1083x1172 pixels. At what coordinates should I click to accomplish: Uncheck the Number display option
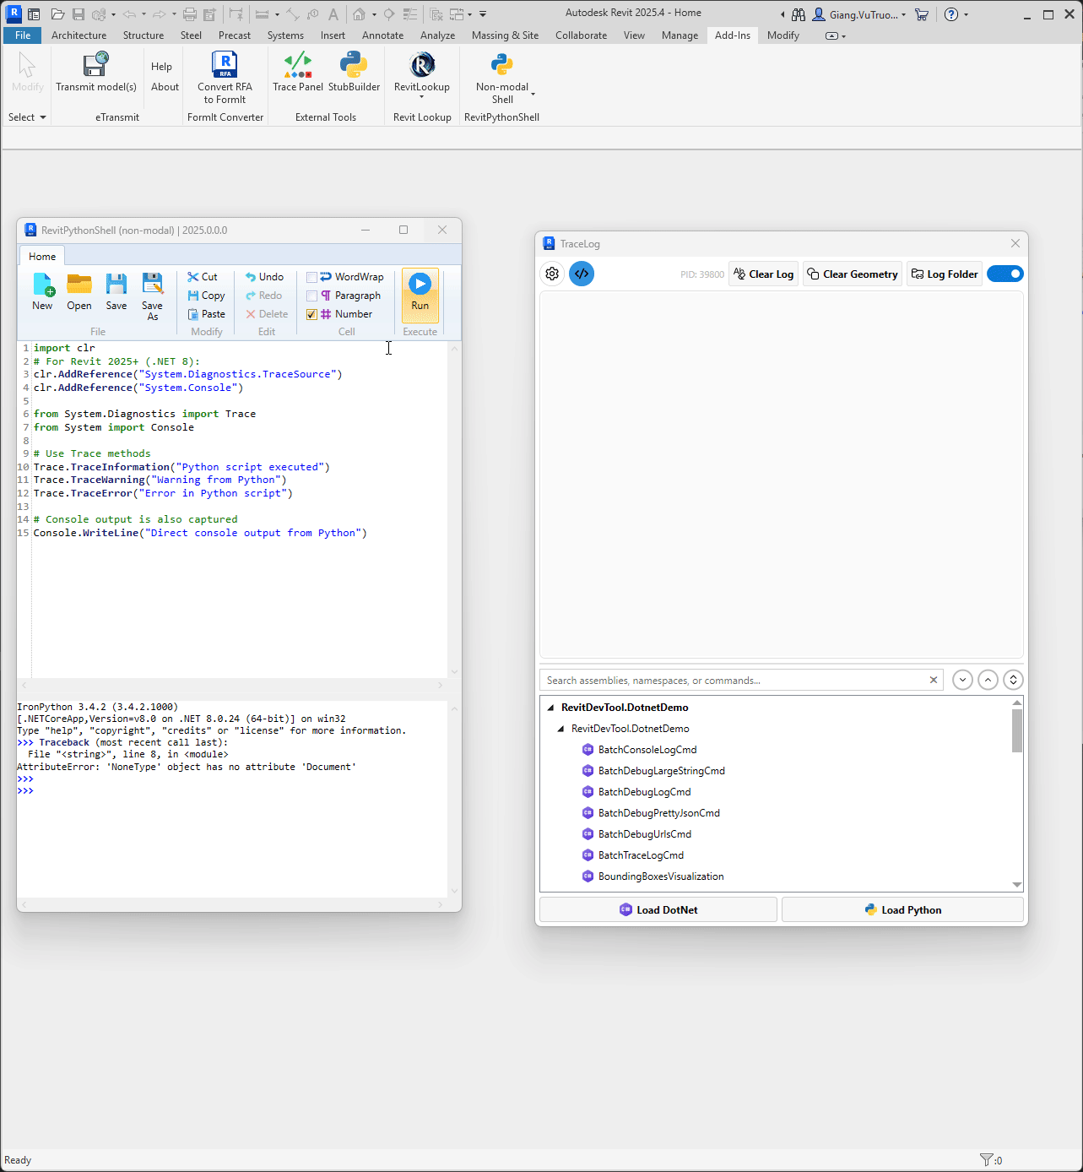tap(312, 313)
